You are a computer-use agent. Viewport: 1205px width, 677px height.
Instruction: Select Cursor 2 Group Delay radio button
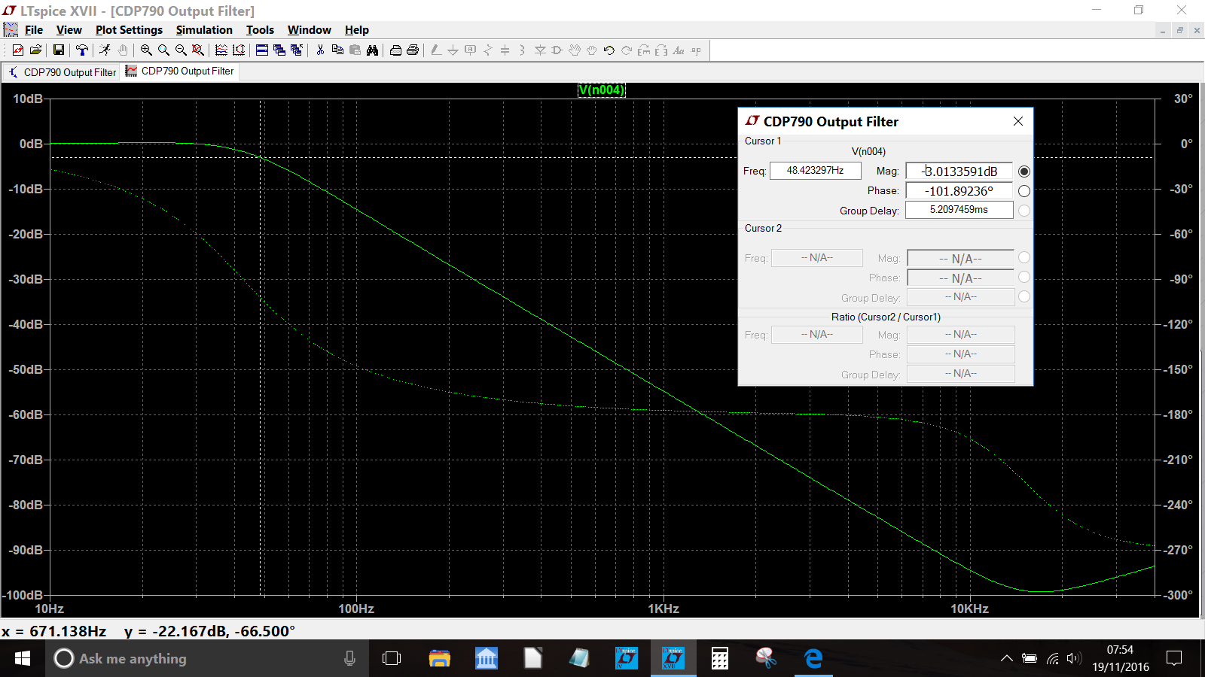(x=1024, y=296)
